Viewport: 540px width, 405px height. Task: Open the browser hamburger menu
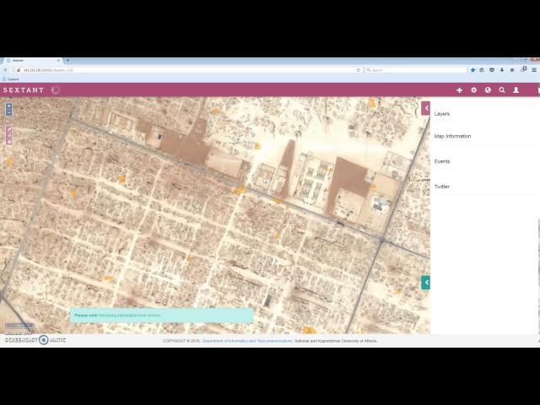(x=534, y=70)
